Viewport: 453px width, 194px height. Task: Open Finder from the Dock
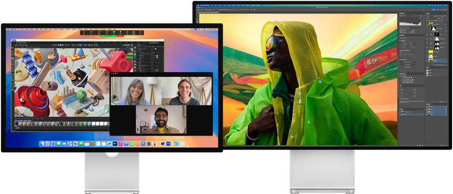(42, 144)
